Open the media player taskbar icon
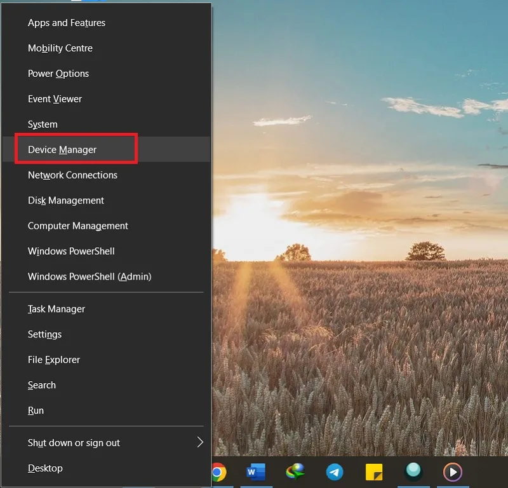Image resolution: width=508 pixels, height=488 pixels. click(453, 471)
